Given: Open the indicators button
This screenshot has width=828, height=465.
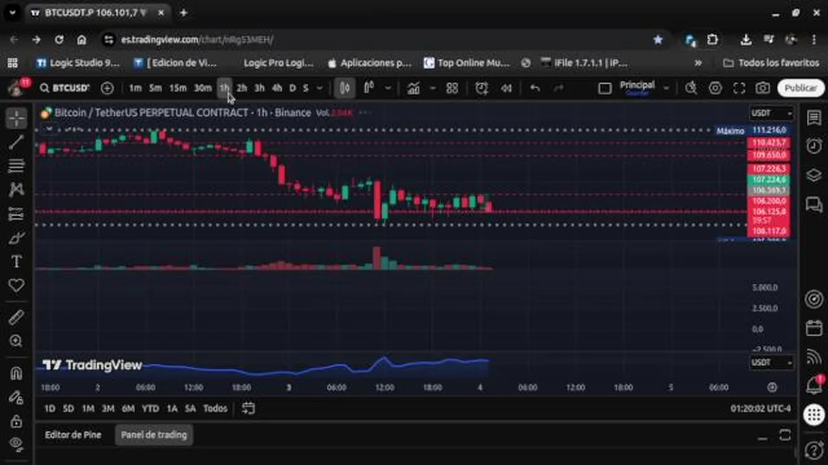Looking at the screenshot, I should coord(413,88).
